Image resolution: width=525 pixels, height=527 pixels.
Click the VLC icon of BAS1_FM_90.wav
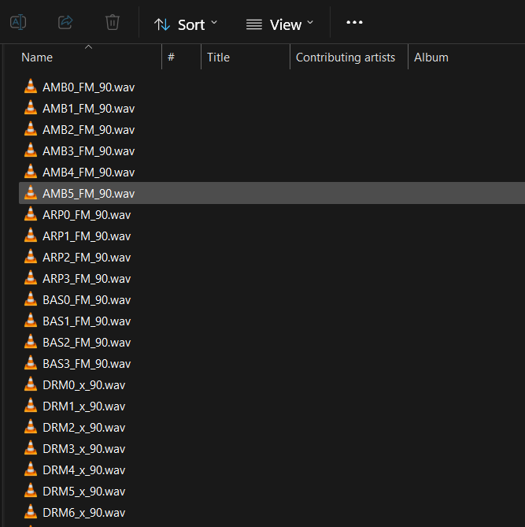[31, 320]
